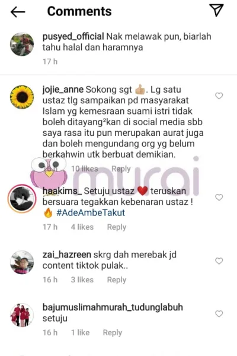Viewport: 237px width, 356px height.
Task: View the 3 likes on zai_hazreen comment
Action: pyautogui.click(x=82, y=279)
